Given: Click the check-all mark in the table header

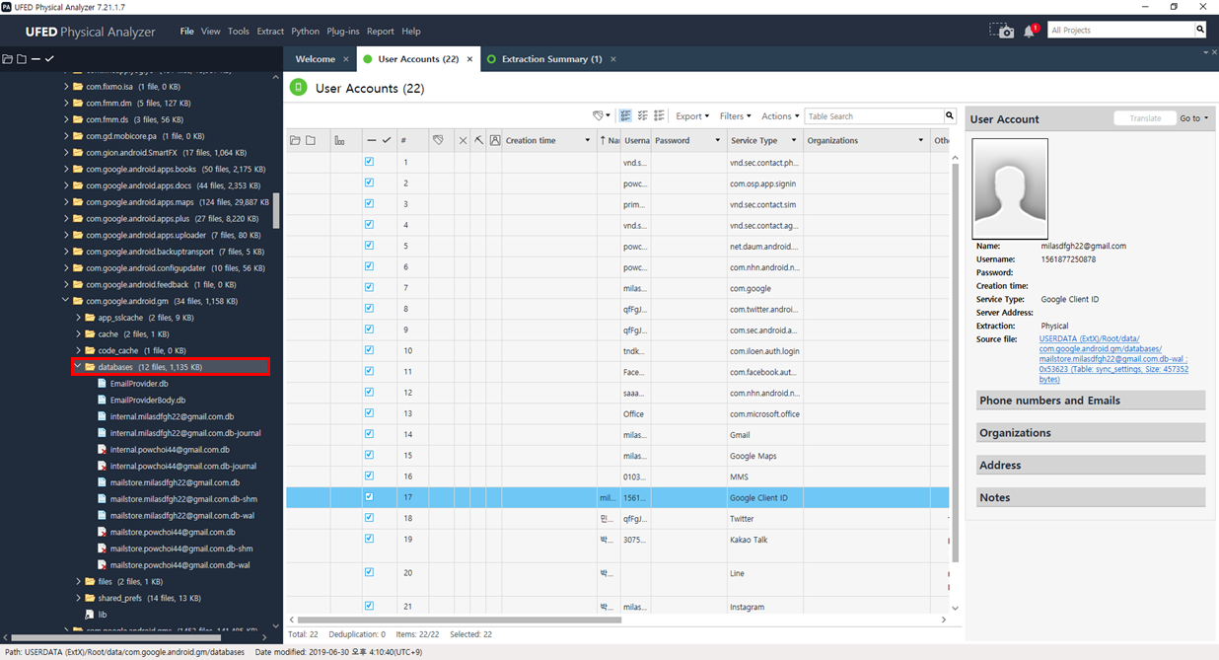Looking at the screenshot, I should pos(387,141).
